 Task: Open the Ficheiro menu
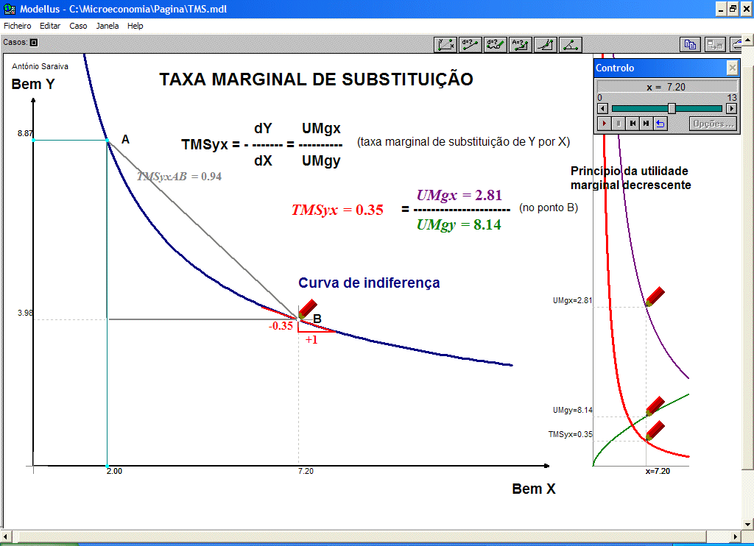[x=18, y=26]
